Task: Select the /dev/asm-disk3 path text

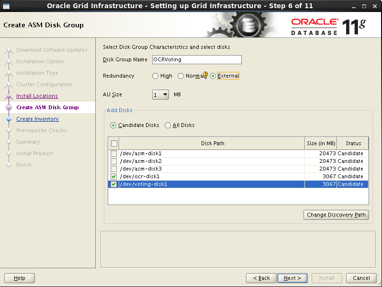Action: pyautogui.click(x=141, y=169)
